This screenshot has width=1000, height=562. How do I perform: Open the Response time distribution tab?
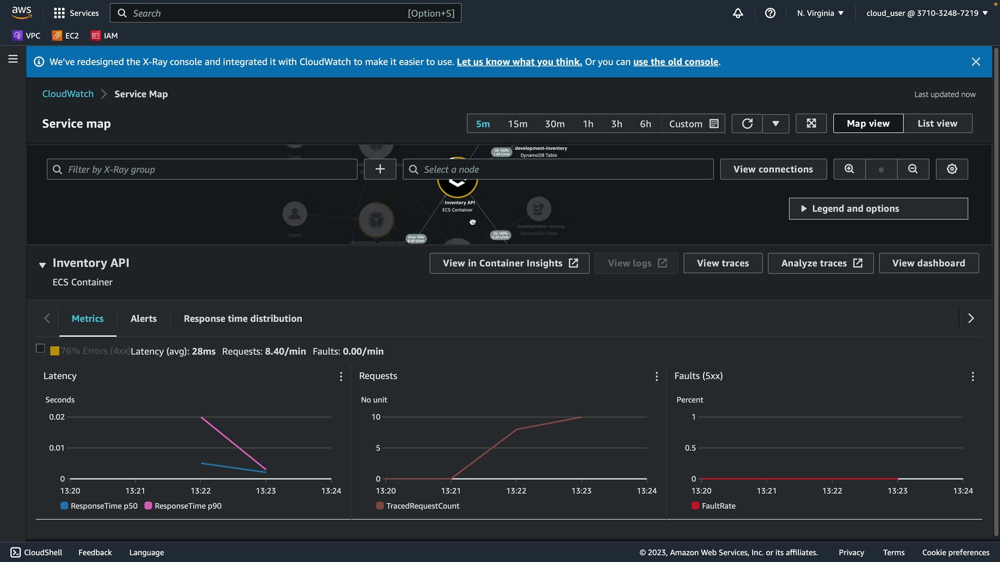click(x=243, y=318)
